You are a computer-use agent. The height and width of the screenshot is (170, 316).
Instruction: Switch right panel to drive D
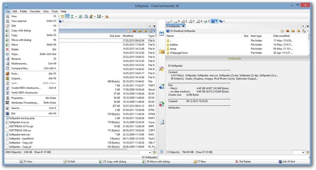click(x=177, y=21)
